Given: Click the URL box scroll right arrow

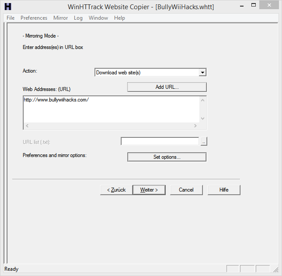Looking at the screenshot, I should 195,126.
